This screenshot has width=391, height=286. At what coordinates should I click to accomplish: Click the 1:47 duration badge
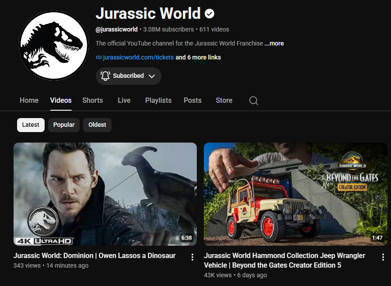click(377, 238)
